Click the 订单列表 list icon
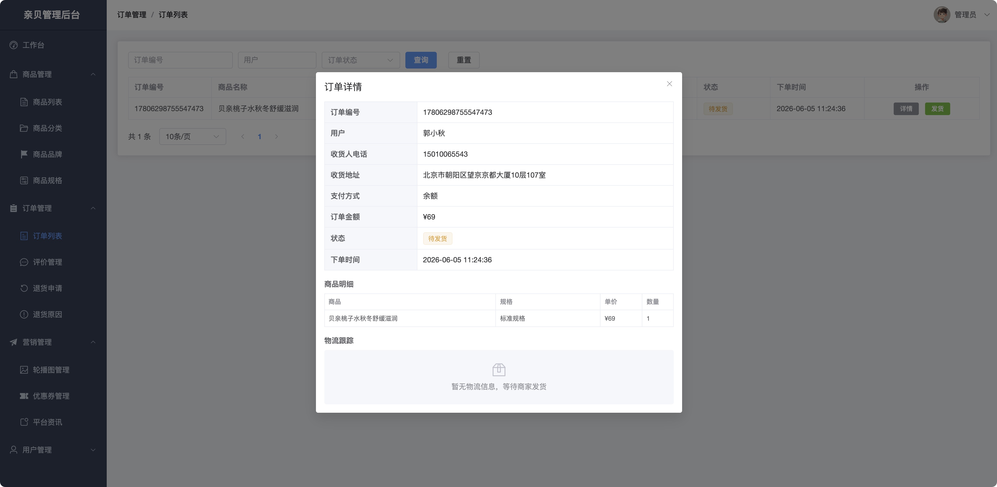Screen dimensions: 997x487 24,236
